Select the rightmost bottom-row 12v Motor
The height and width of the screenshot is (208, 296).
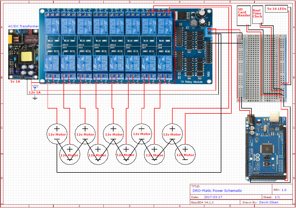(x=185, y=154)
